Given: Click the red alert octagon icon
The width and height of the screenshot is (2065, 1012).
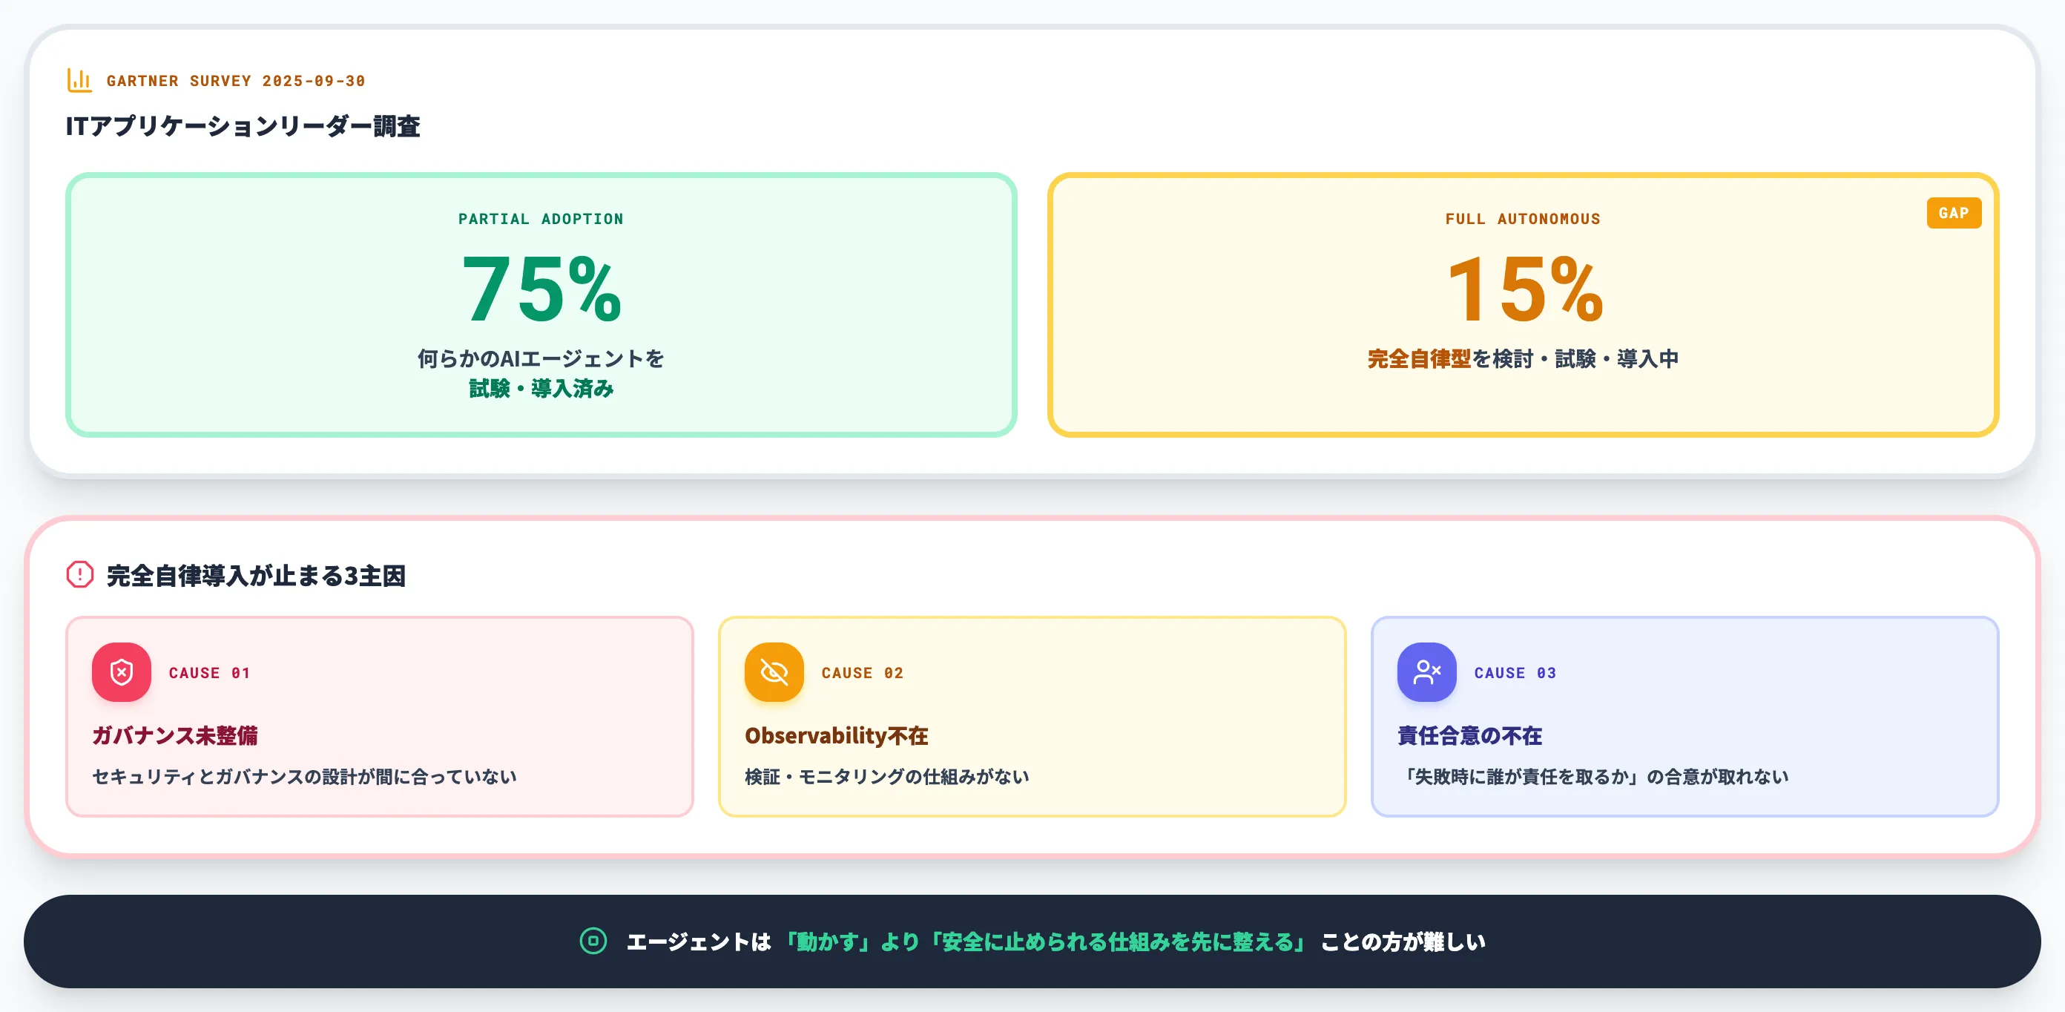Looking at the screenshot, I should [x=80, y=574].
